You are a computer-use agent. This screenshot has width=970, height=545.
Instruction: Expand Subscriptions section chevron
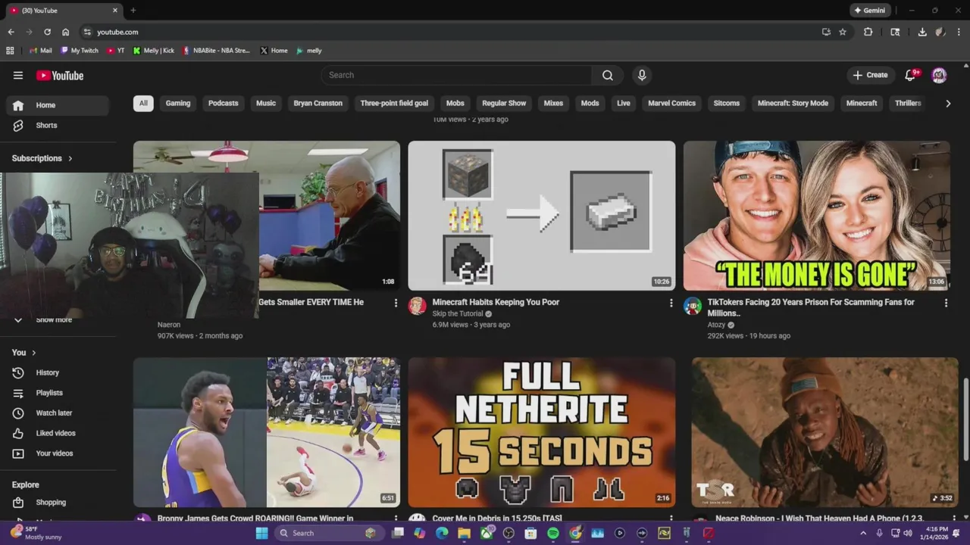(70, 158)
